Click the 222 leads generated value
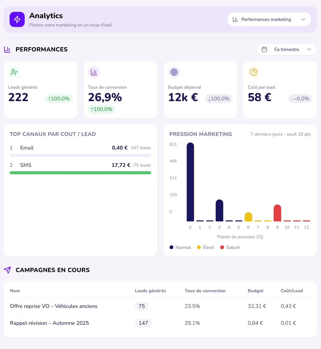Screen dimensions: 321x349 [x=18, y=97]
